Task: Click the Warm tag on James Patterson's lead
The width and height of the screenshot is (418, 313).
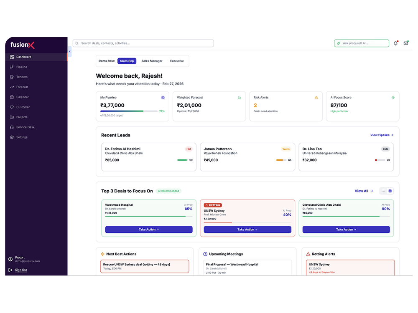Action: 286,149
